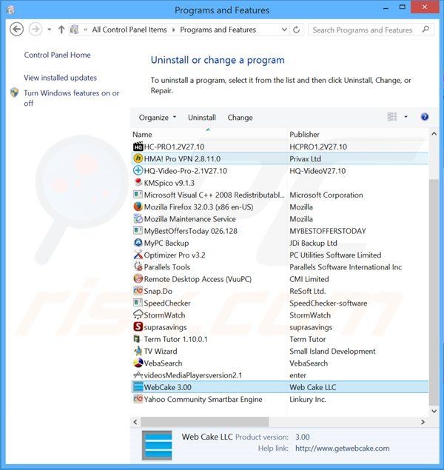Click the VebaSearch program icon

pos(138,363)
